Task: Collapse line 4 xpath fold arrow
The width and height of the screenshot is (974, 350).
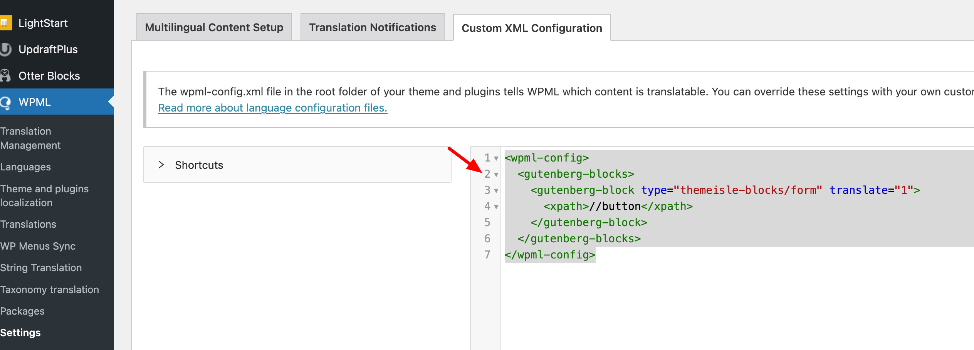Action: pos(496,207)
